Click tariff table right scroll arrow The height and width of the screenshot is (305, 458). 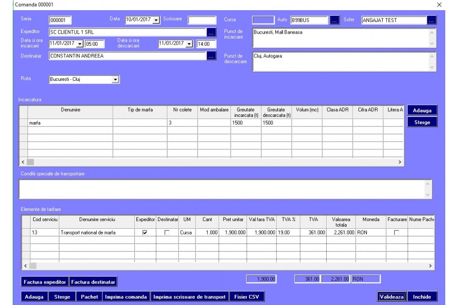(430, 265)
